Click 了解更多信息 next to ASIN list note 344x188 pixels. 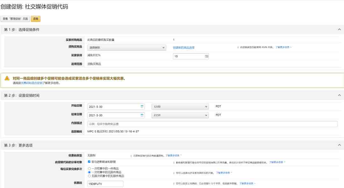[282, 47]
